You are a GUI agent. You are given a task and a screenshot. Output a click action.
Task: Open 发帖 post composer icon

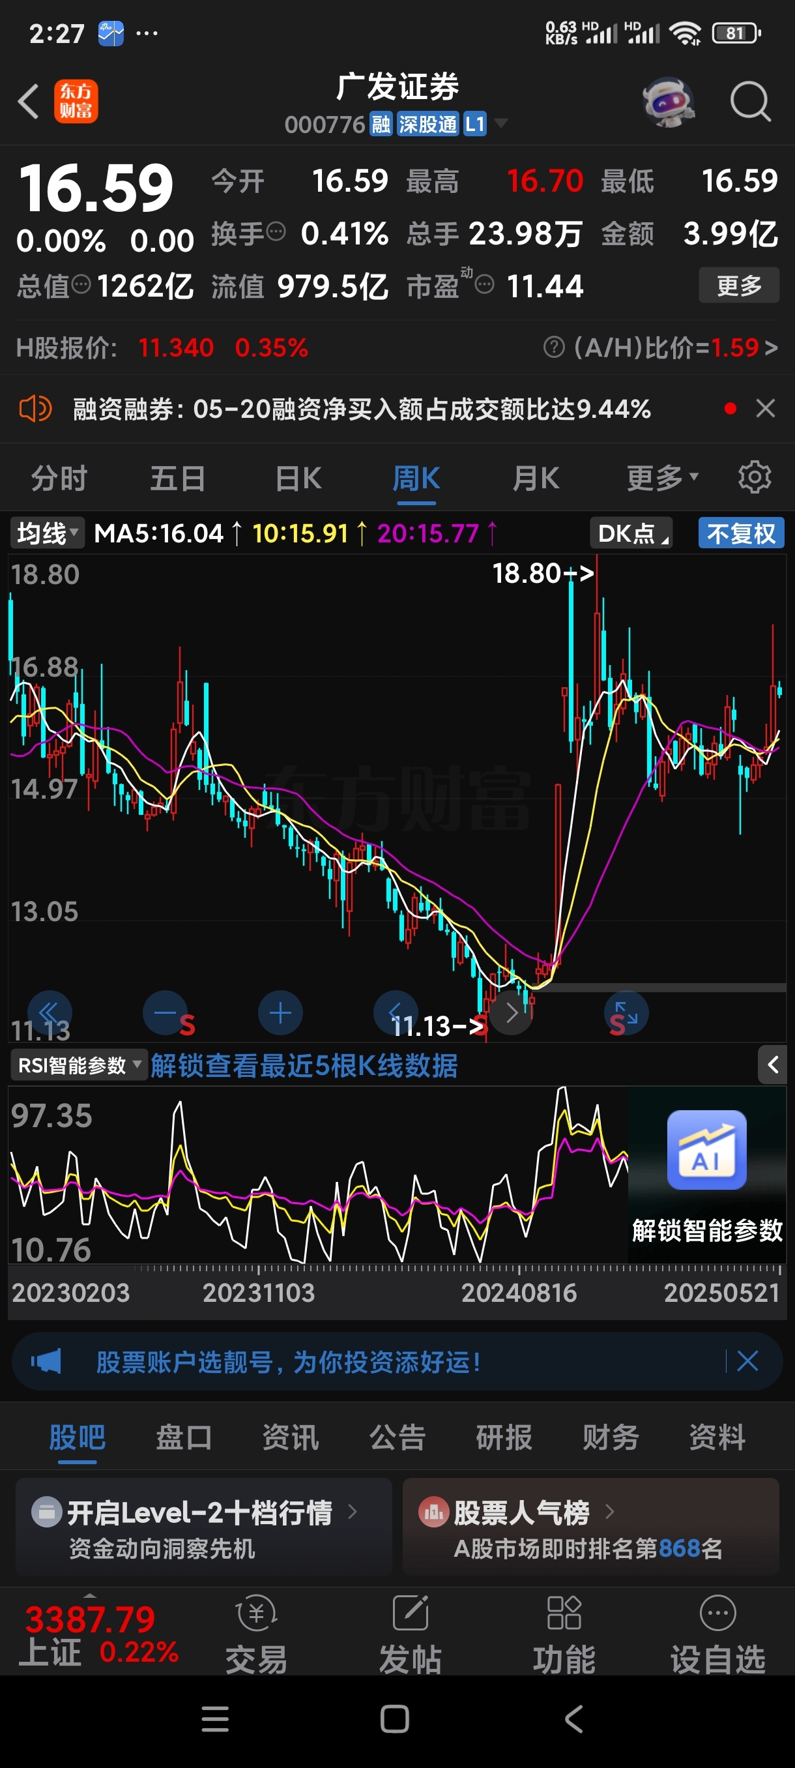pyautogui.click(x=409, y=1634)
